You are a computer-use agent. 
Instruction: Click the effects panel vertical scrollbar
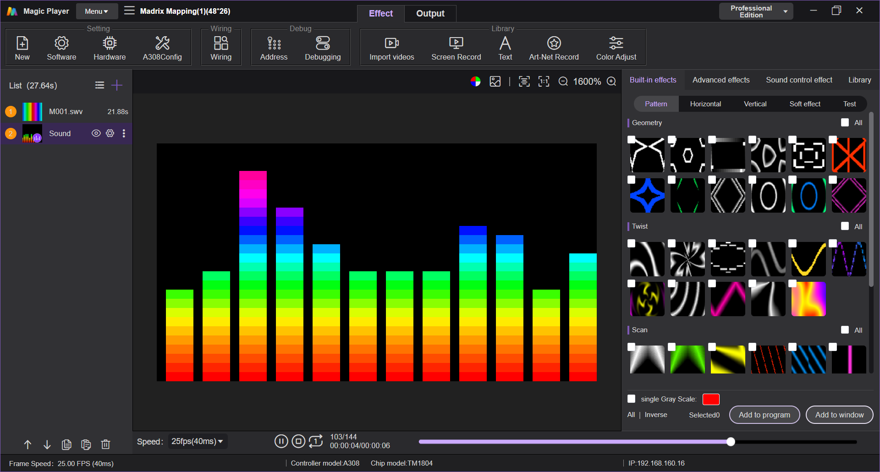coord(871,199)
